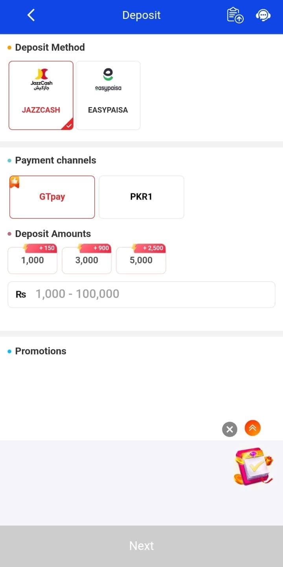Dismiss floating widget with gray X

[230, 429]
